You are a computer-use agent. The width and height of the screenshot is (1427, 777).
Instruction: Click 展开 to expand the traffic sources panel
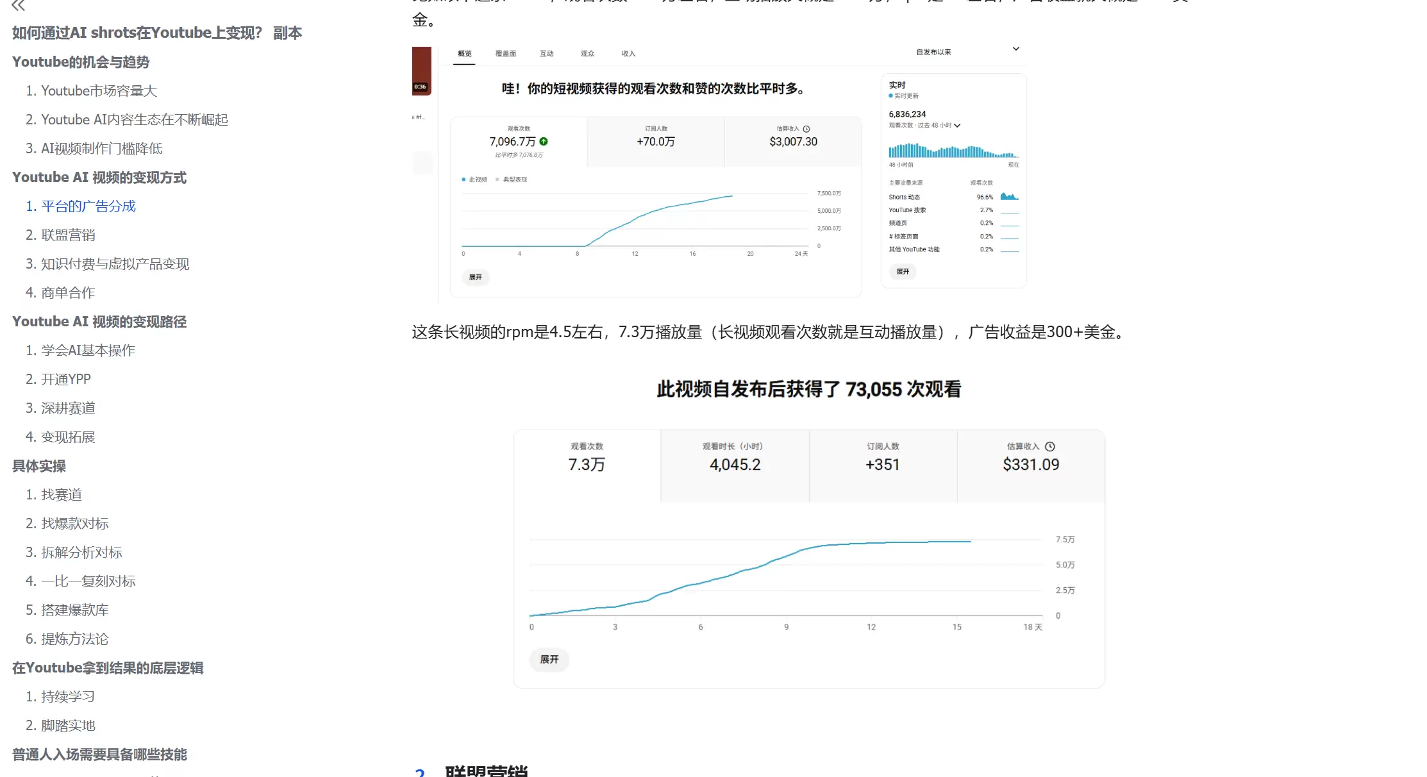pyautogui.click(x=903, y=272)
